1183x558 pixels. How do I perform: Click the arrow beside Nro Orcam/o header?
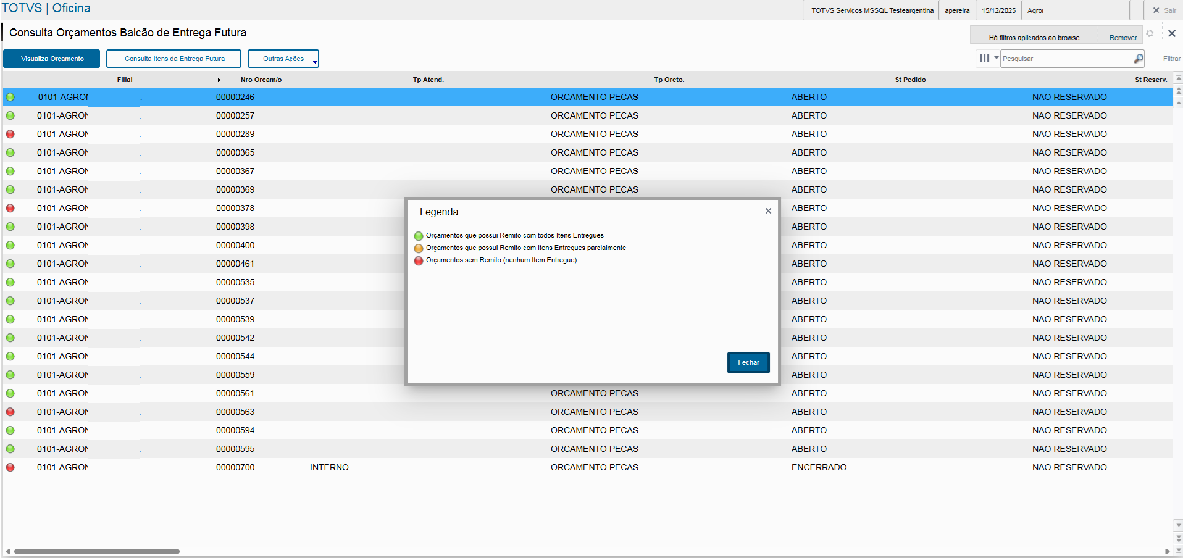click(x=219, y=80)
